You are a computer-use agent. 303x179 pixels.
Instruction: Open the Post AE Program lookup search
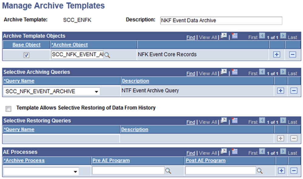click(x=259, y=171)
